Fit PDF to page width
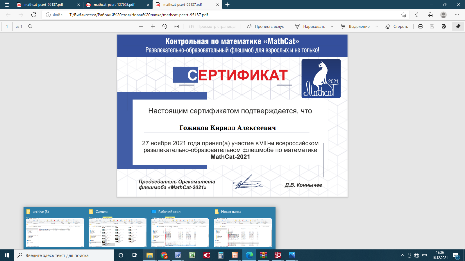This screenshot has height=261, width=465. [x=176, y=26]
